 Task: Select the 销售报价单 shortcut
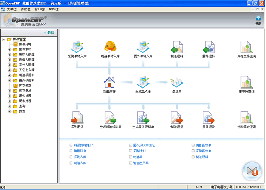click(x=203, y=145)
